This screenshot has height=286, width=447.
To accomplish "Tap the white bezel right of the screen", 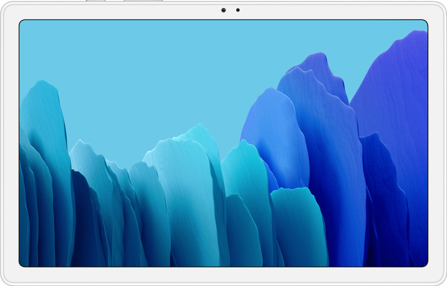I will coord(436,143).
